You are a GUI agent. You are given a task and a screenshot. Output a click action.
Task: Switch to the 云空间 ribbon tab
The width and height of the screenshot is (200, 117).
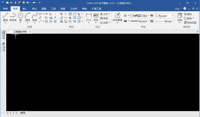(x=74, y=9)
